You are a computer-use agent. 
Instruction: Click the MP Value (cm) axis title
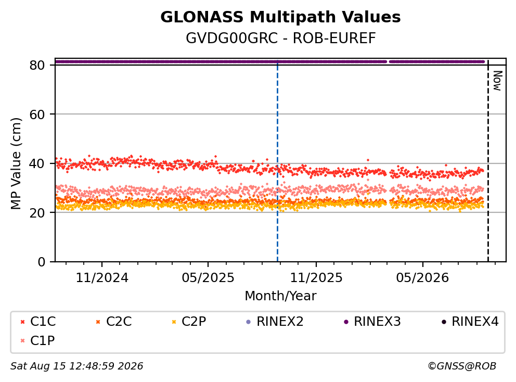(x=16, y=163)
